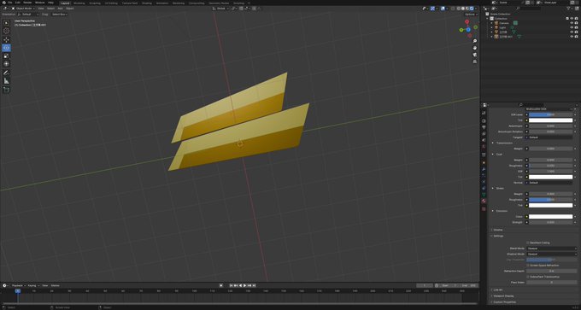This screenshot has height=310, width=581.
Task: Select the Add Cube tool
Action: [x=6, y=90]
